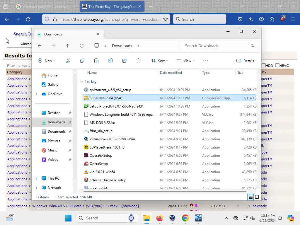Expand the Network tree node

pyautogui.click(x=37, y=188)
